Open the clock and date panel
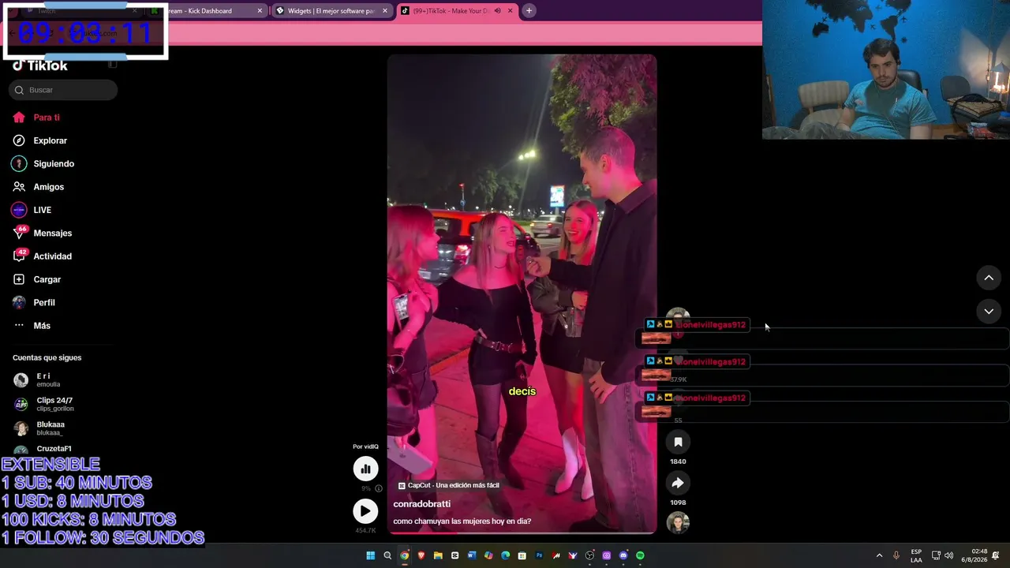The height and width of the screenshot is (568, 1010). (x=974, y=555)
